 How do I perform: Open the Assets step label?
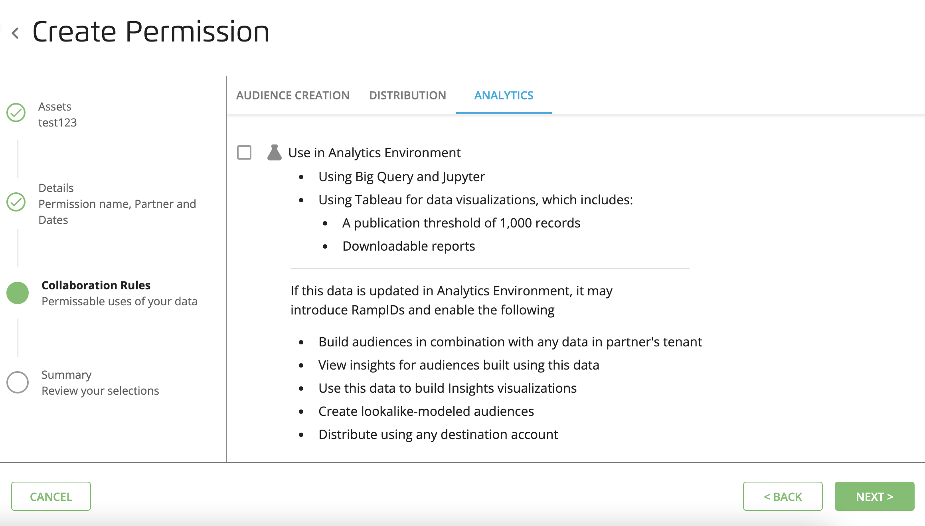(55, 107)
